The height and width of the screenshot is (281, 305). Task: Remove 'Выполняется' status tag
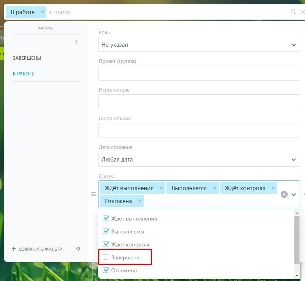coord(215,188)
